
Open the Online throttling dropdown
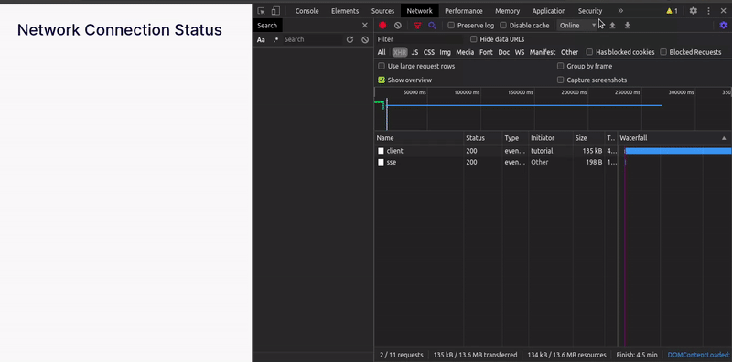(577, 26)
